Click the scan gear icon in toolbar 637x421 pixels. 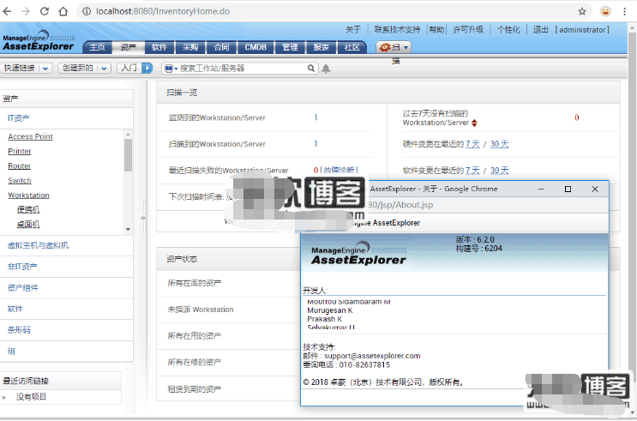(x=384, y=47)
